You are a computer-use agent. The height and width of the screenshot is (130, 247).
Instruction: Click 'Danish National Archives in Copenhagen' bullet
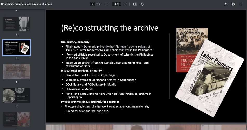click(x=91, y=75)
